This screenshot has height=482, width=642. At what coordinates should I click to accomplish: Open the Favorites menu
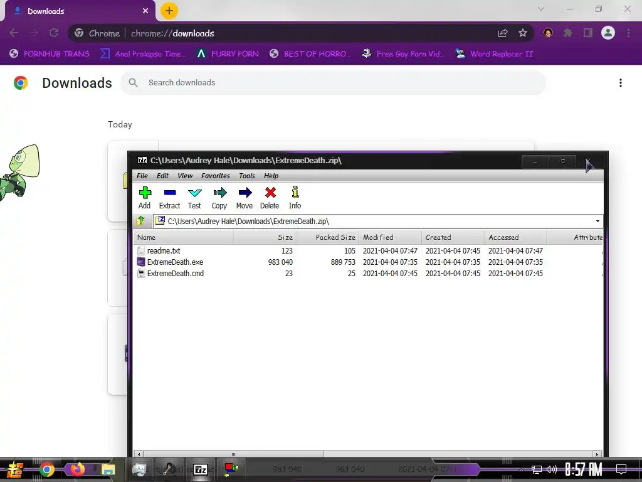coord(216,176)
